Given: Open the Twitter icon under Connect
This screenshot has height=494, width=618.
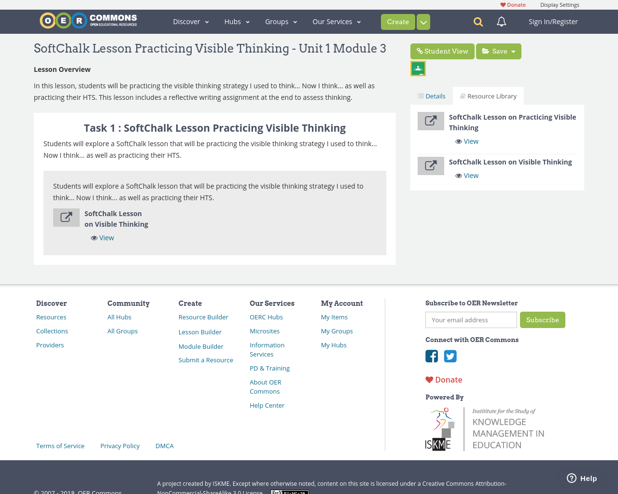Looking at the screenshot, I should [450, 356].
